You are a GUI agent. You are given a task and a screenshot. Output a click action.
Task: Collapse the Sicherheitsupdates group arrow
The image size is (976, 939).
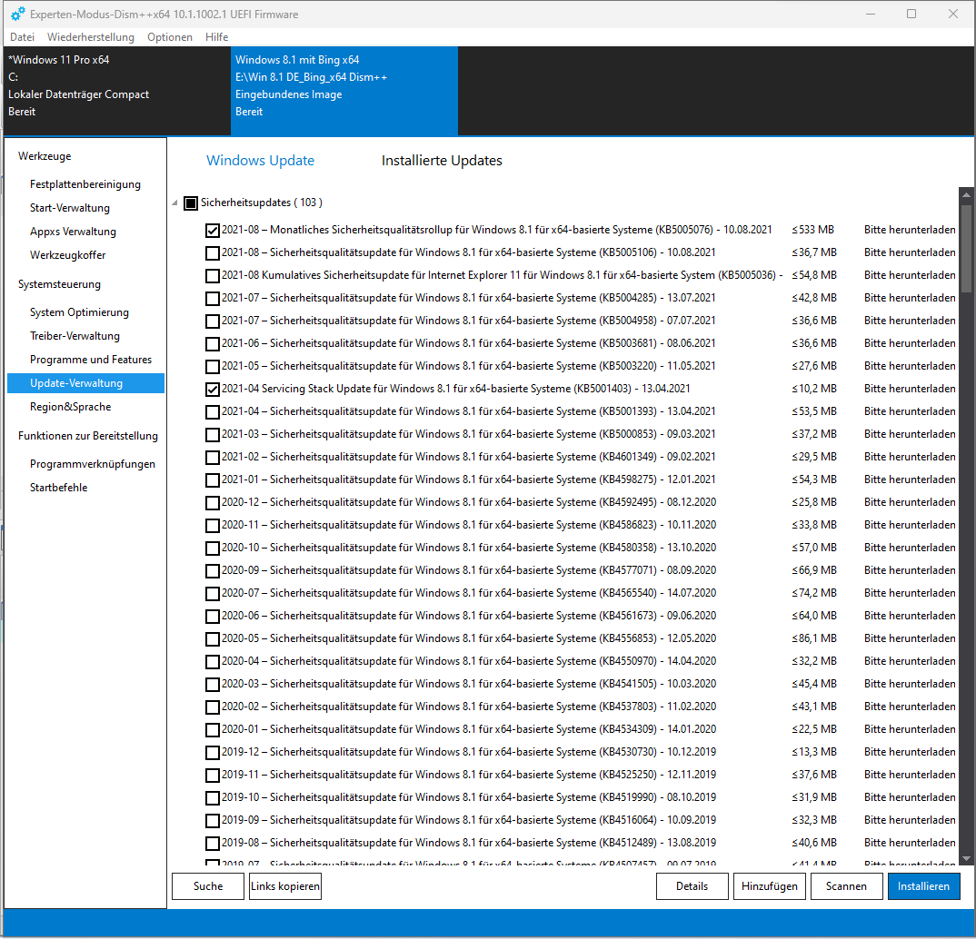point(174,203)
